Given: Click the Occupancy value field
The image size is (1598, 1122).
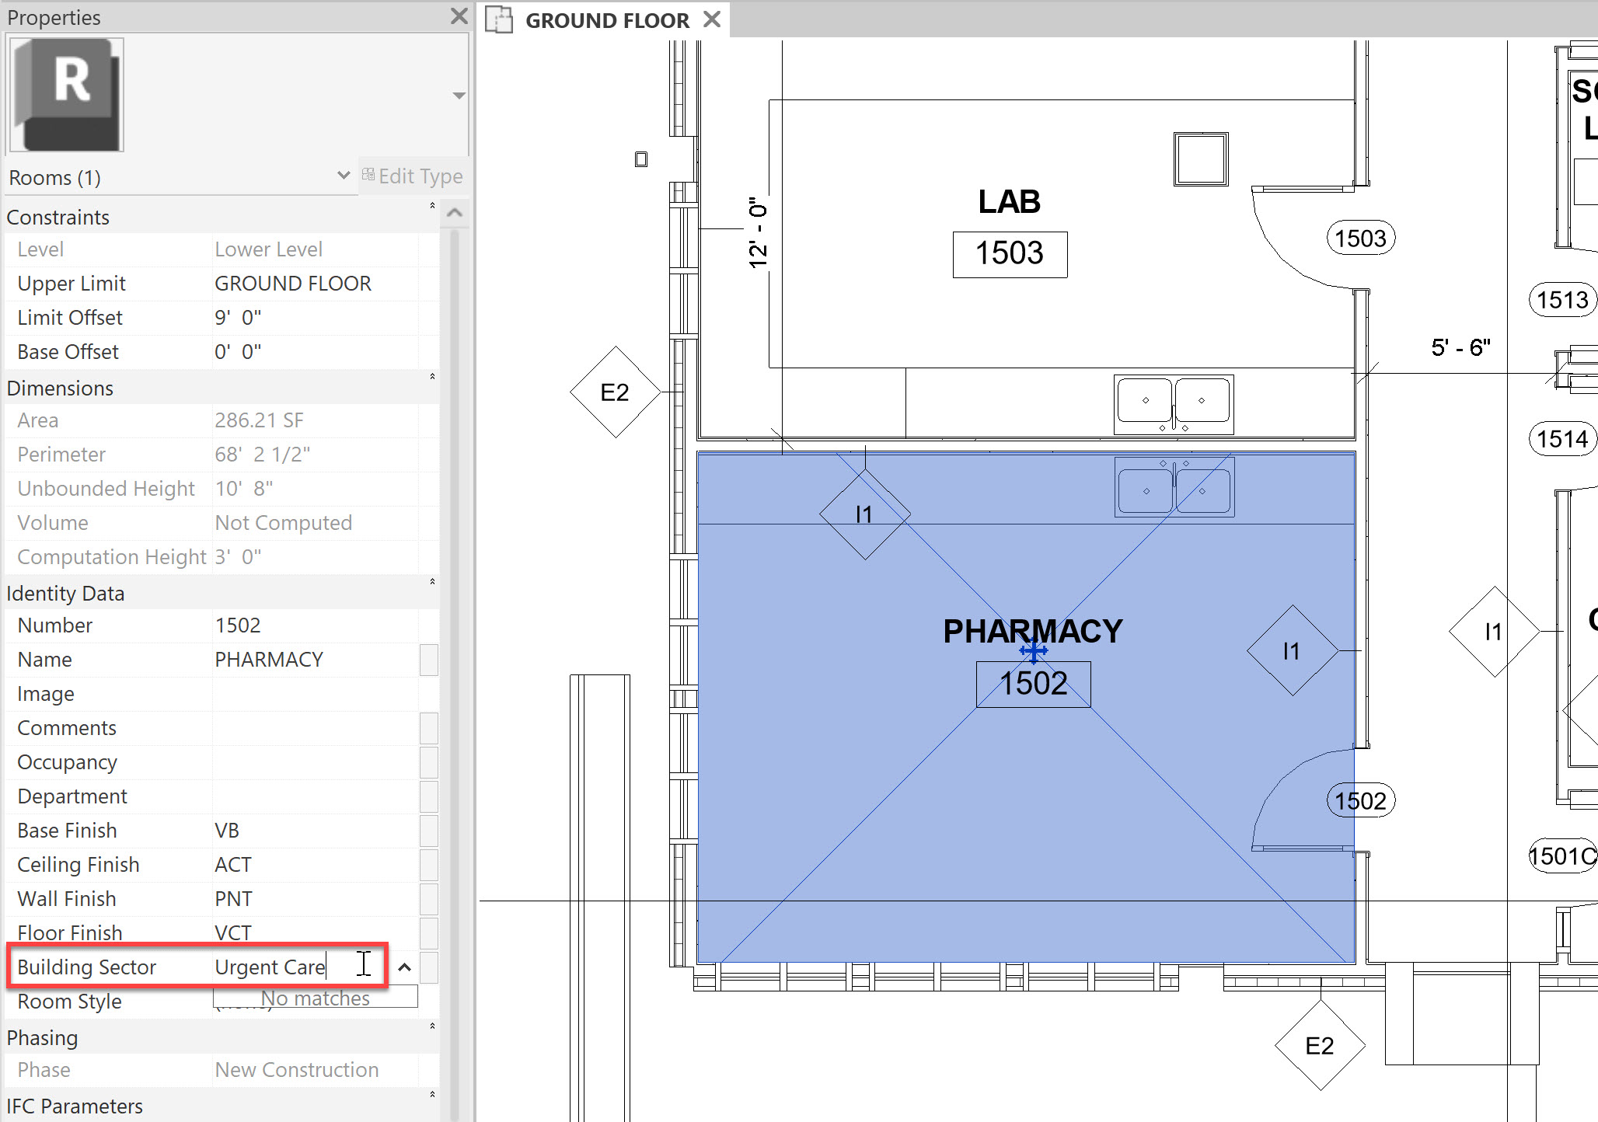Looking at the screenshot, I should click(x=315, y=762).
